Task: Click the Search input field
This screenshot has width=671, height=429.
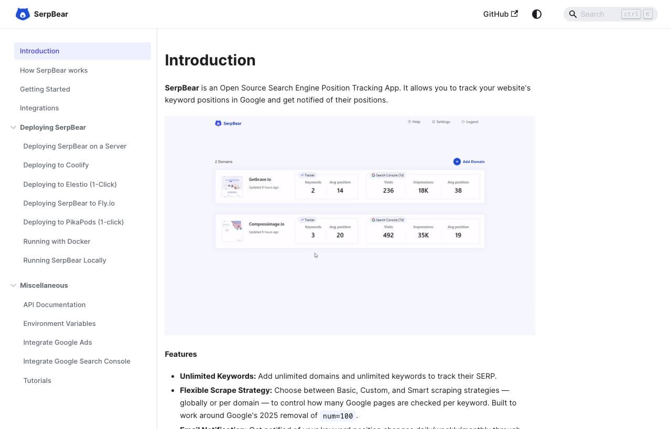Action: tap(610, 14)
